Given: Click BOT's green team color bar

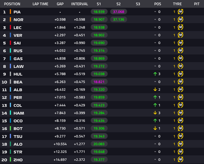Looking at the screenshot, I should pyautogui.click(x=11, y=129).
